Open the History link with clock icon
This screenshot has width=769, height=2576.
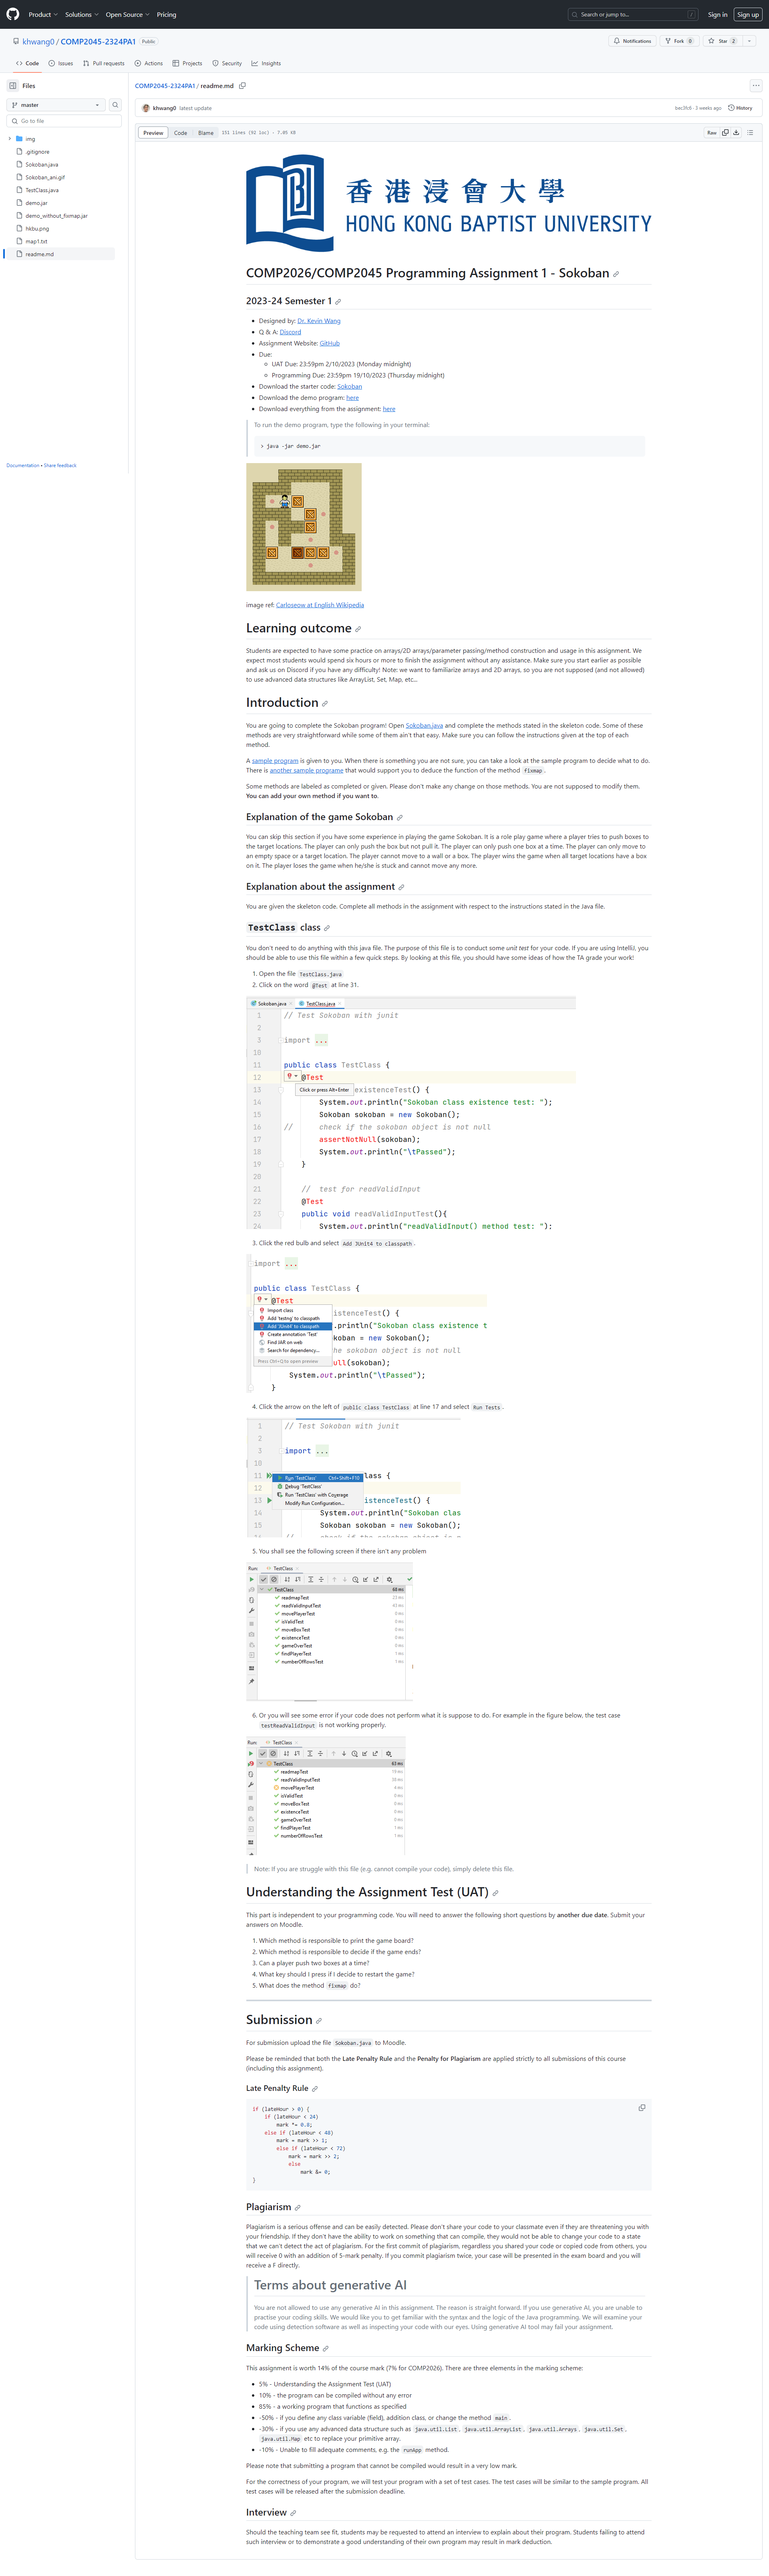tap(740, 108)
